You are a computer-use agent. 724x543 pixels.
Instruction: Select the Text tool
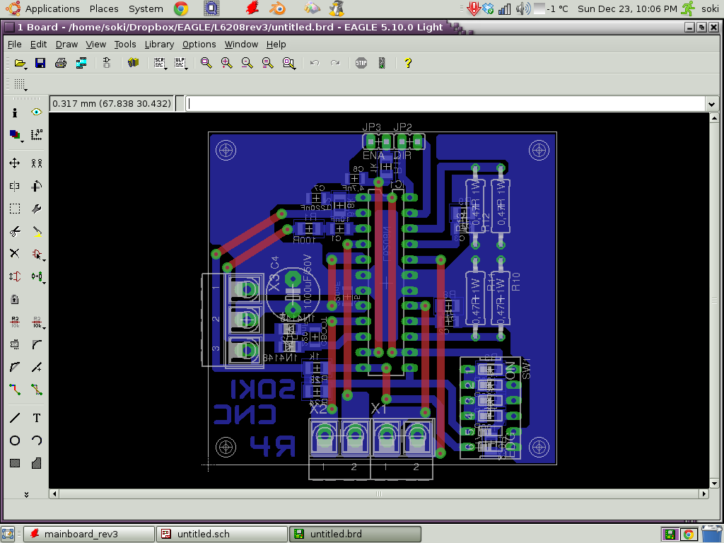[36, 418]
